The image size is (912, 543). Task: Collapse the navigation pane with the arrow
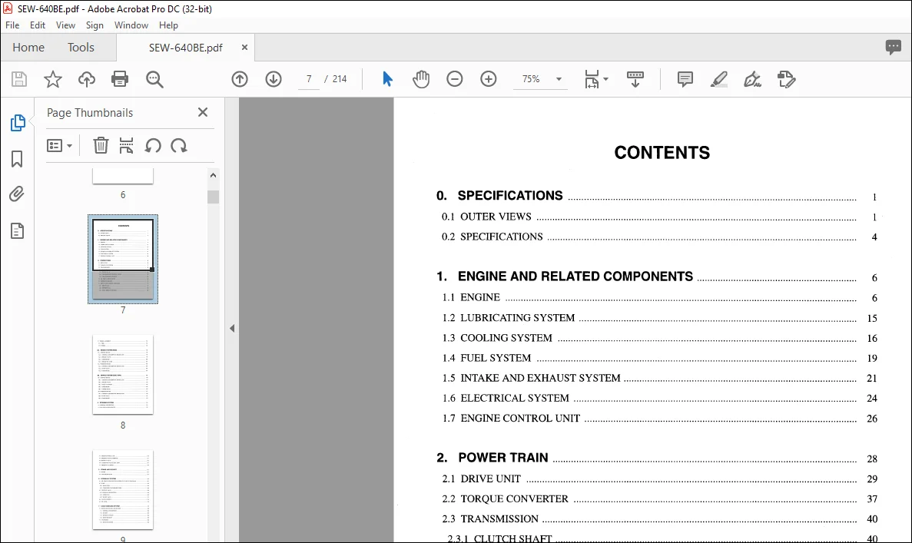[x=232, y=329]
